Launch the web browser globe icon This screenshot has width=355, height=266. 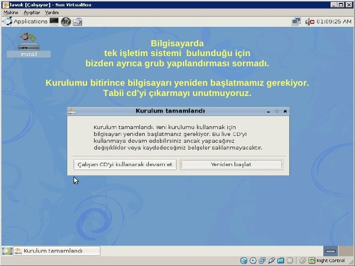[66, 22]
